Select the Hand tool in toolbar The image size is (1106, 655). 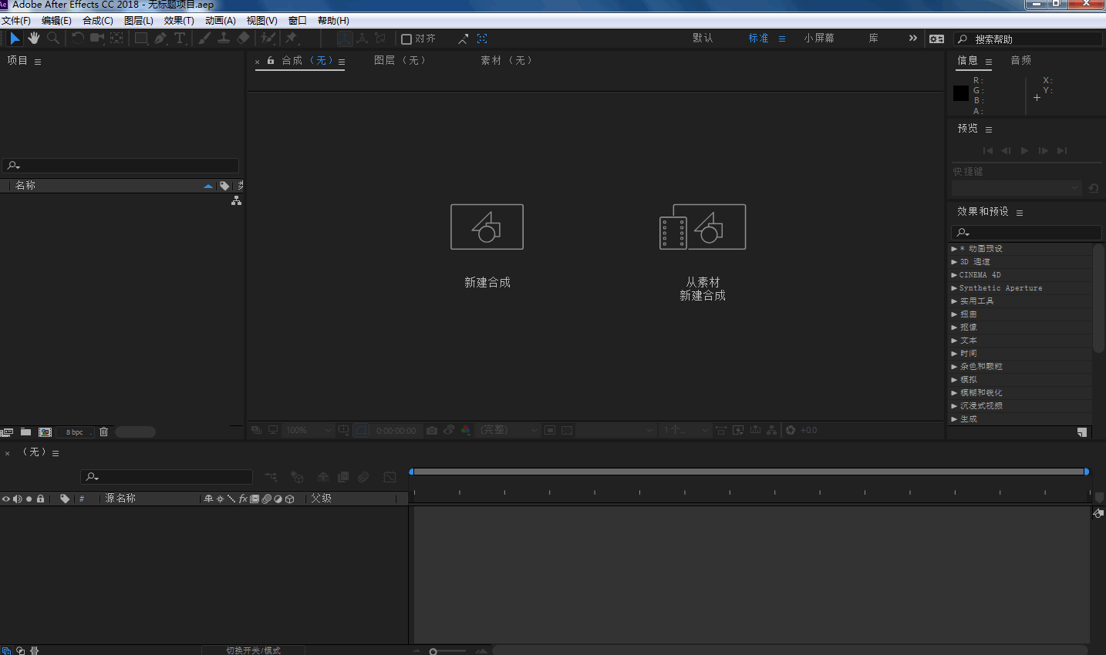34,38
